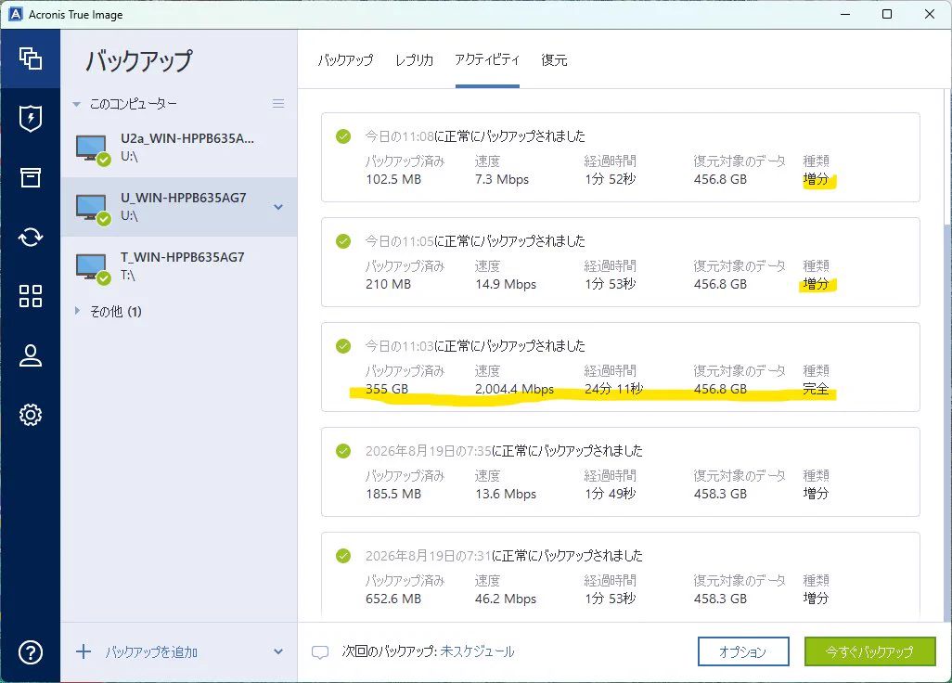The width and height of the screenshot is (952, 683).
Task: Expand the その他 (1) group
Action: click(77, 311)
